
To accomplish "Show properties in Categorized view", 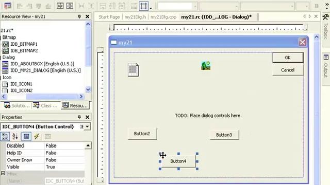I will 5,136.
